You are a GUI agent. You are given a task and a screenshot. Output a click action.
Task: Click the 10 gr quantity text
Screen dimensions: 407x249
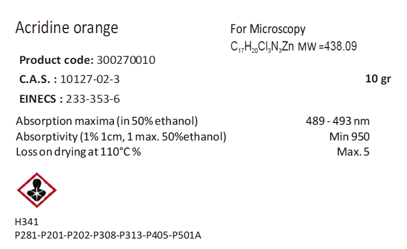click(x=377, y=80)
